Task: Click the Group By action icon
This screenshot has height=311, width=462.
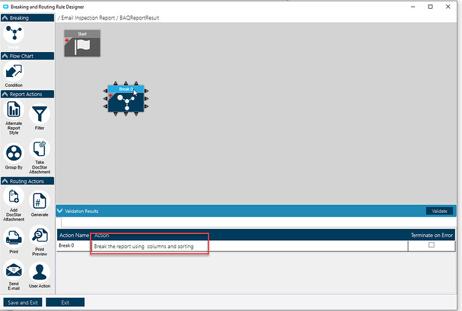Action: [13, 153]
